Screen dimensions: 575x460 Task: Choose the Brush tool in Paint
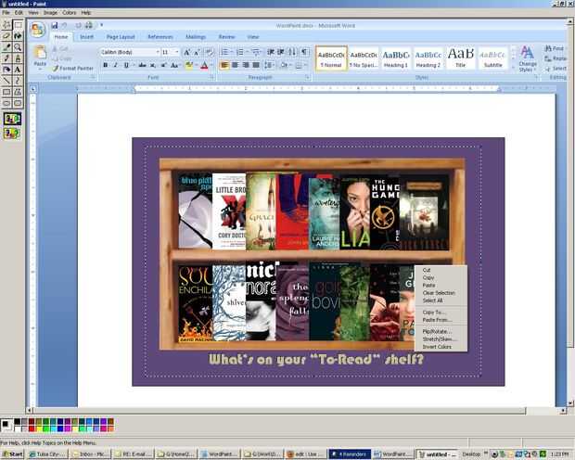coord(18,57)
